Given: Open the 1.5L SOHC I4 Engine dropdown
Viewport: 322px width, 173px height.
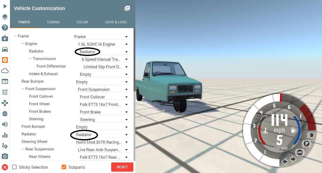Looking at the screenshot, I should (x=103, y=44).
